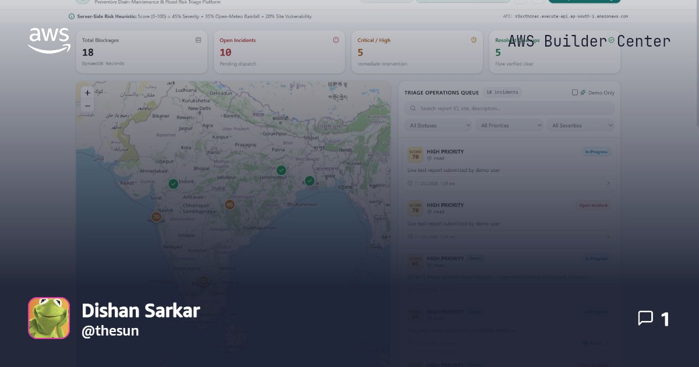
Task: Click the @thesun handle
Action: [x=110, y=331]
